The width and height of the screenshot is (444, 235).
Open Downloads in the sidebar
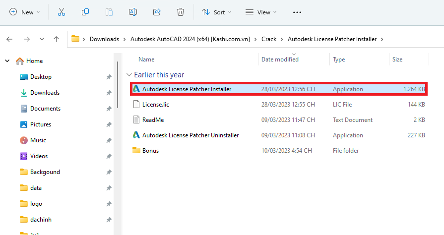45,93
